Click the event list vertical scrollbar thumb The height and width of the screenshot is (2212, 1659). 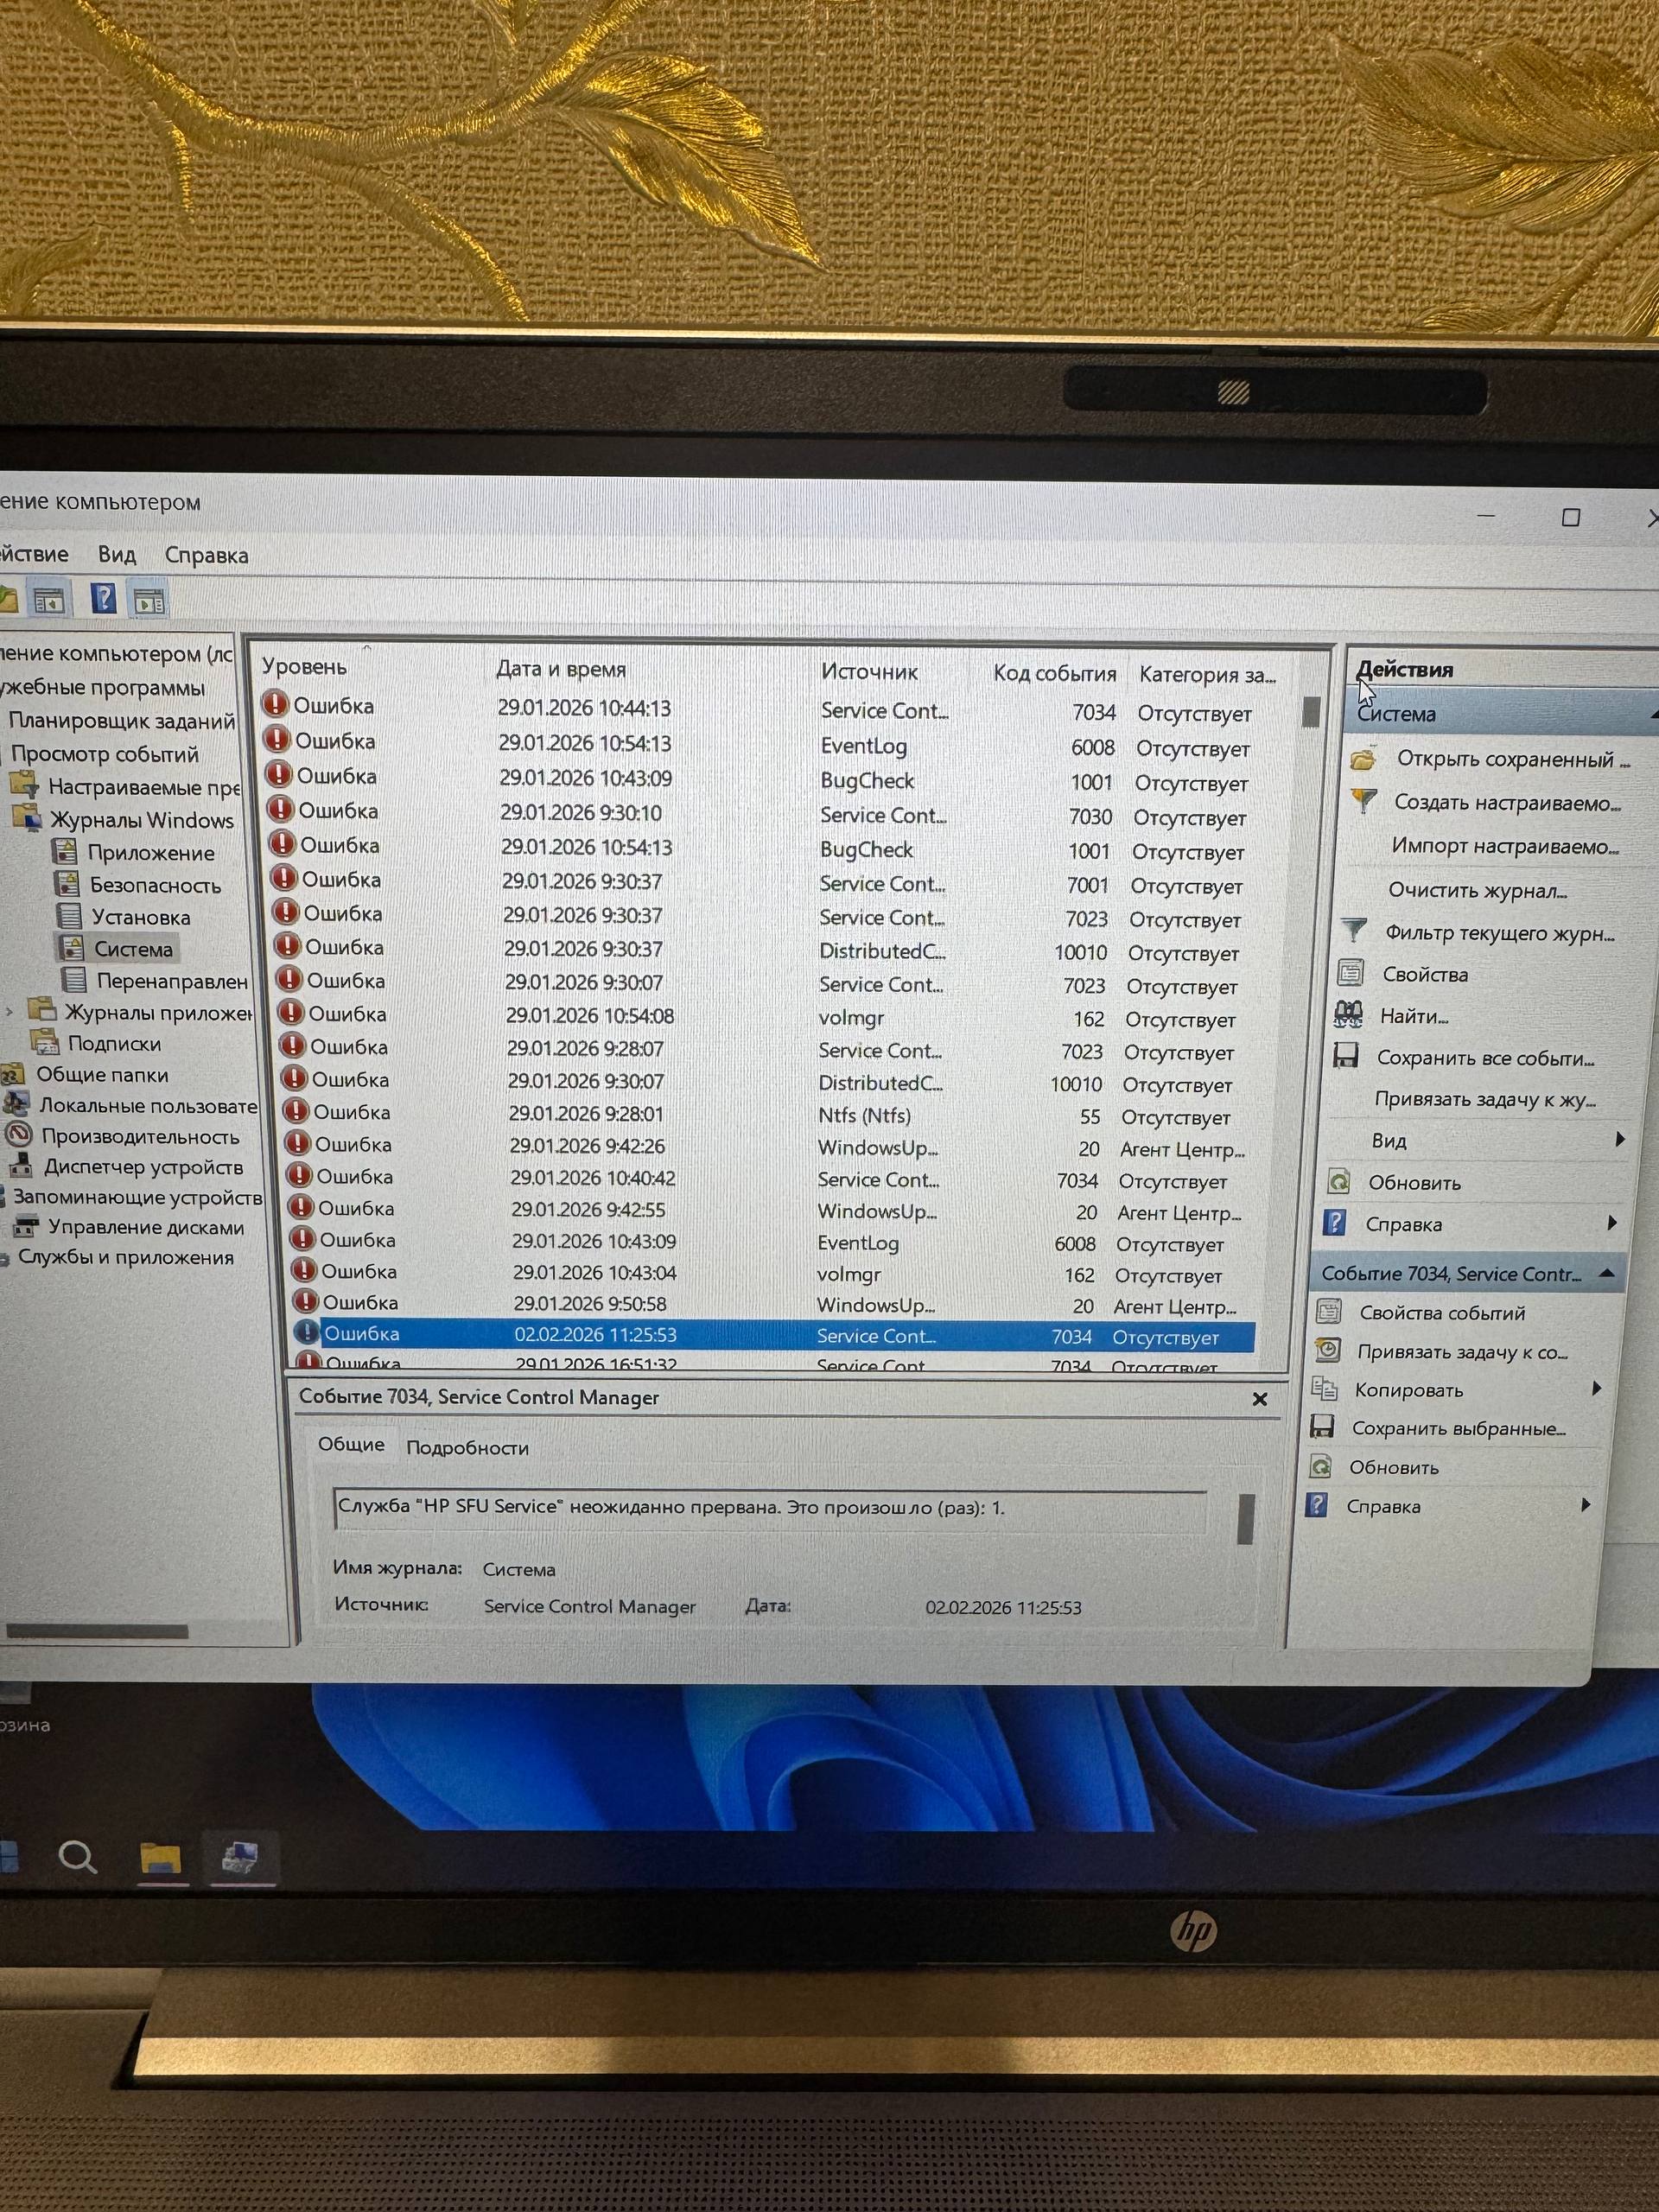(x=1311, y=712)
